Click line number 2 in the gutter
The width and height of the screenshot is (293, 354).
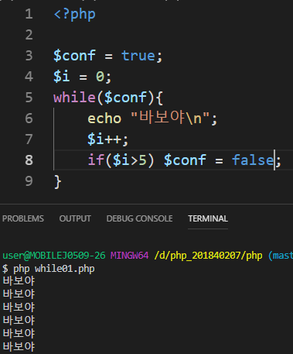pyautogui.click(x=29, y=35)
